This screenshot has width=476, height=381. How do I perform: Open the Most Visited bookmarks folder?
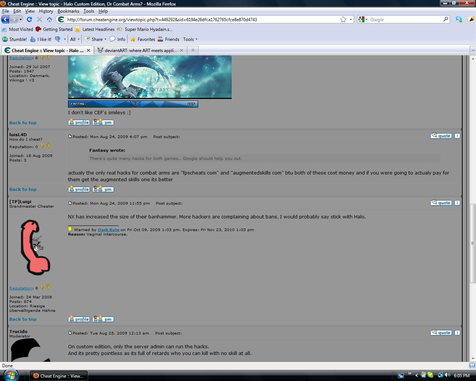[17, 29]
